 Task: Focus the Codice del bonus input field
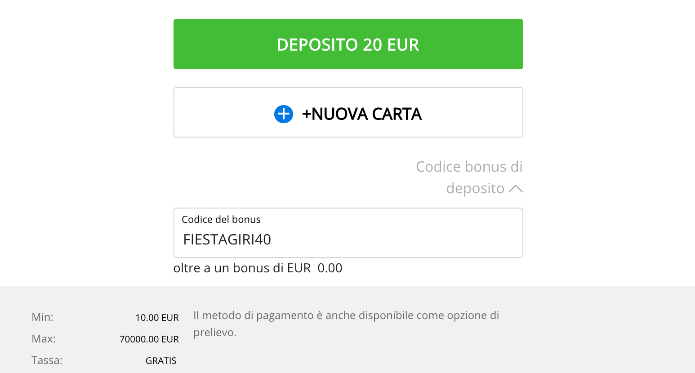[348, 233]
